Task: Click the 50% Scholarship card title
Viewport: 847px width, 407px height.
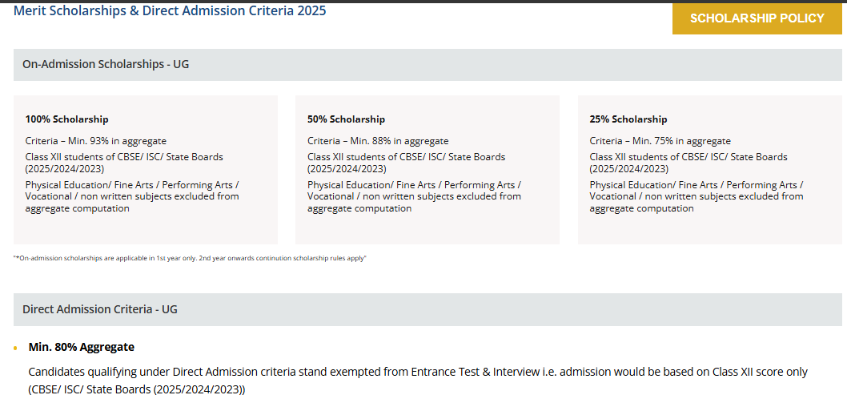Action: 347,119
